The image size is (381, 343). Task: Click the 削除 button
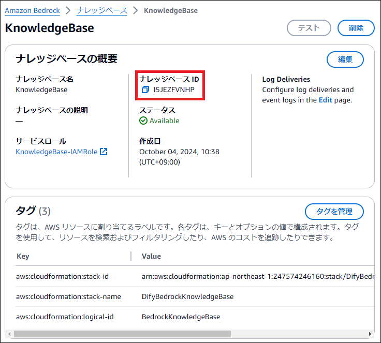click(x=356, y=28)
